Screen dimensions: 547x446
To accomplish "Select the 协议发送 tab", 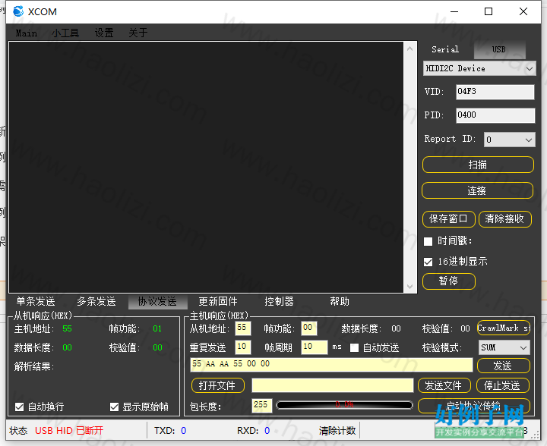I will pos(158,302).
